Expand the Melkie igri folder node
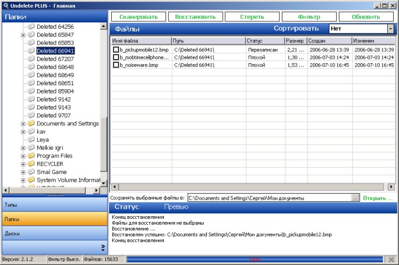The image size is (399, 265). point(23,148)
